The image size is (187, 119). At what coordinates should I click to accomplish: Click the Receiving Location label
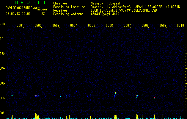(x=69, y=7)
